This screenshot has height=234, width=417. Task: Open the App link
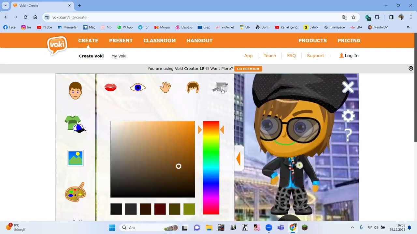(248, 56)
